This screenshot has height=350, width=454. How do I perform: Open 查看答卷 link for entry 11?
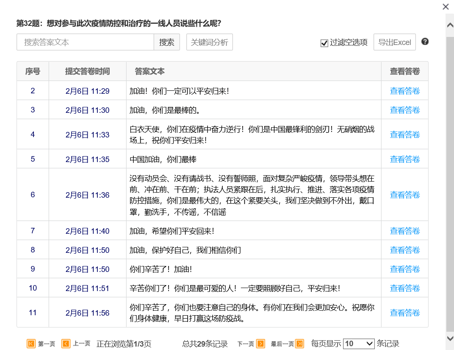404,313
